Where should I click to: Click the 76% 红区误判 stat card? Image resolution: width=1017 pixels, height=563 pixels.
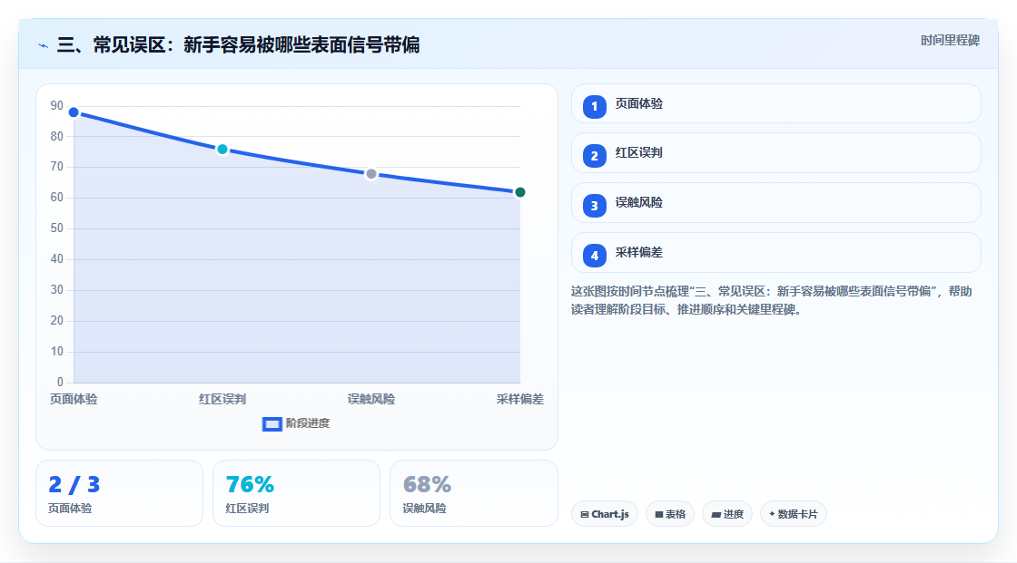coord(296,493)
